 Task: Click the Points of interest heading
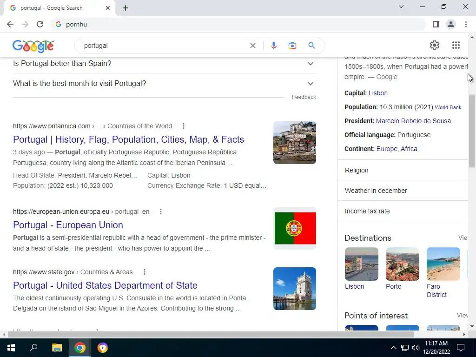(376, 316)
